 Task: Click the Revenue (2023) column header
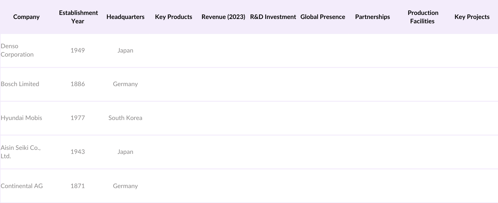click(223, 17)
